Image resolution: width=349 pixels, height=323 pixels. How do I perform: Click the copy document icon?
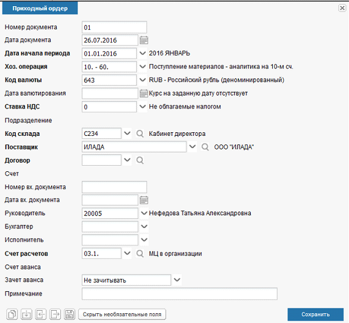tap(12, 314)
